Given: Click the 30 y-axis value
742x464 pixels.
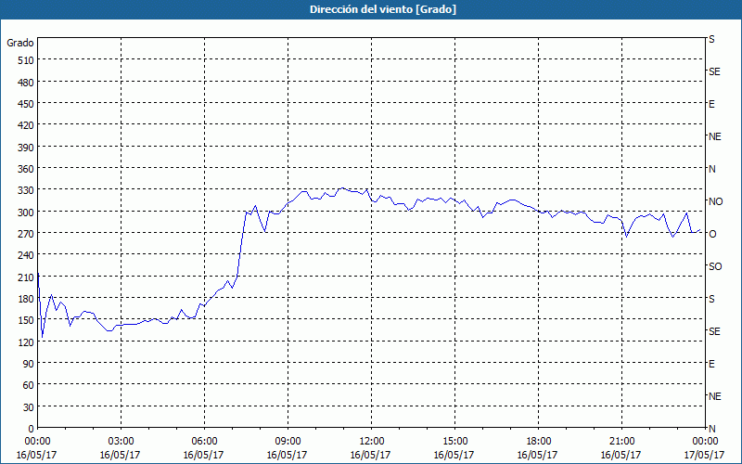Looking at the screenshot, I should (29, 407).
